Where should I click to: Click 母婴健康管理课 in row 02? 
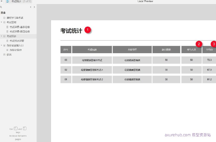point(132,70)
